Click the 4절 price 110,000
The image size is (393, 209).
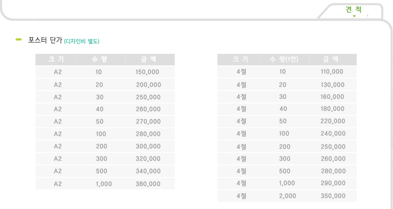pos(332,72)
